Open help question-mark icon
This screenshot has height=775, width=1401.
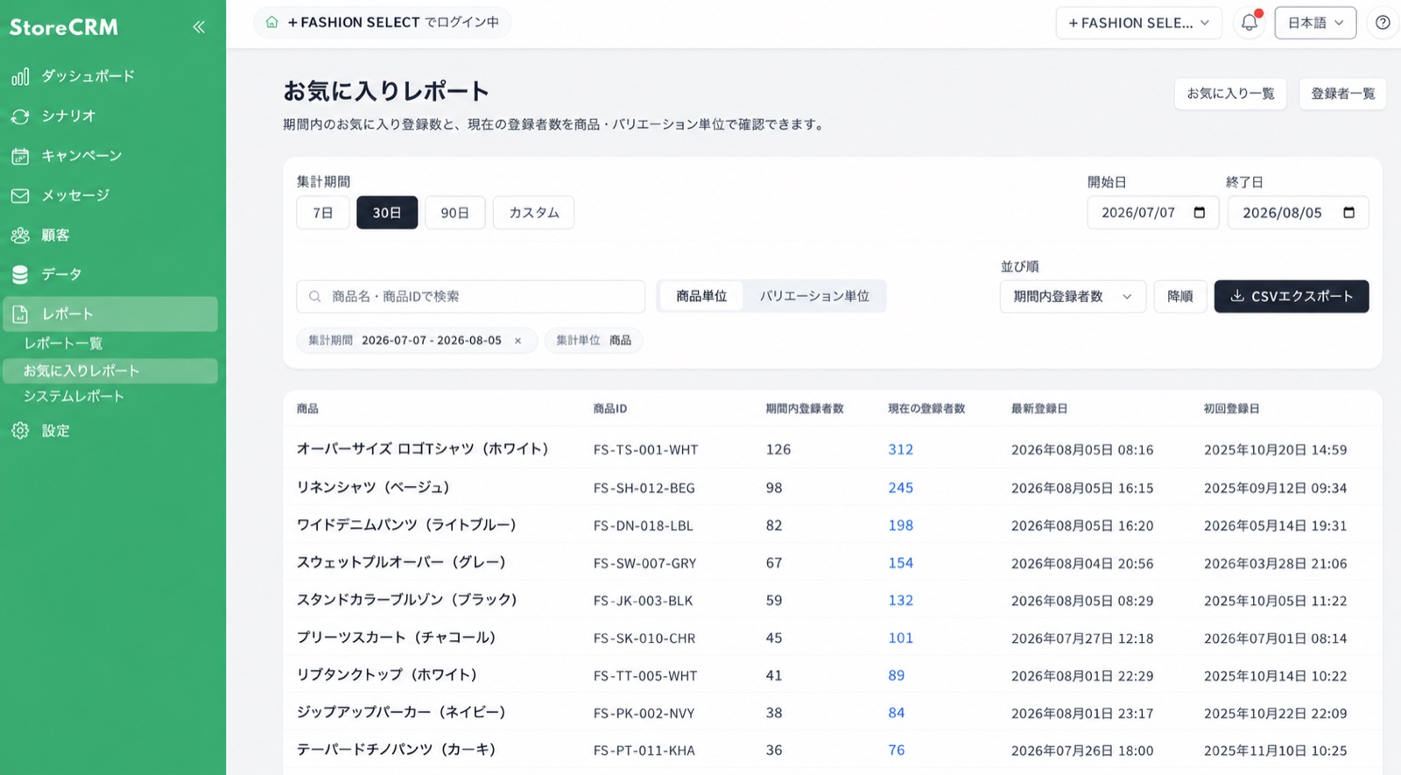coord(1383,23)
